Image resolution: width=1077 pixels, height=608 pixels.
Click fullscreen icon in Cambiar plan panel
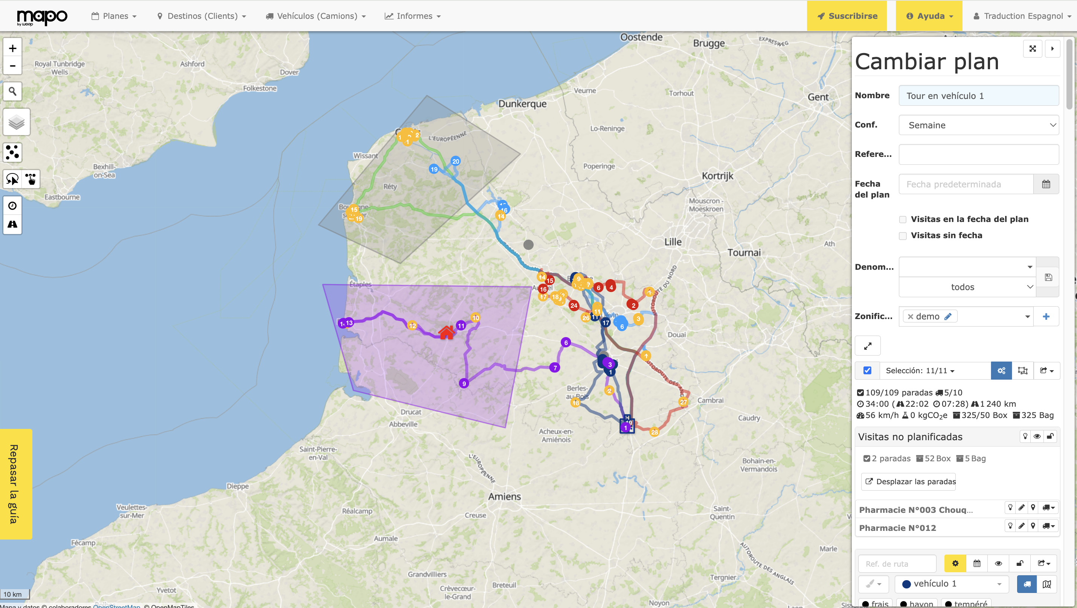tap(1032, 49)
